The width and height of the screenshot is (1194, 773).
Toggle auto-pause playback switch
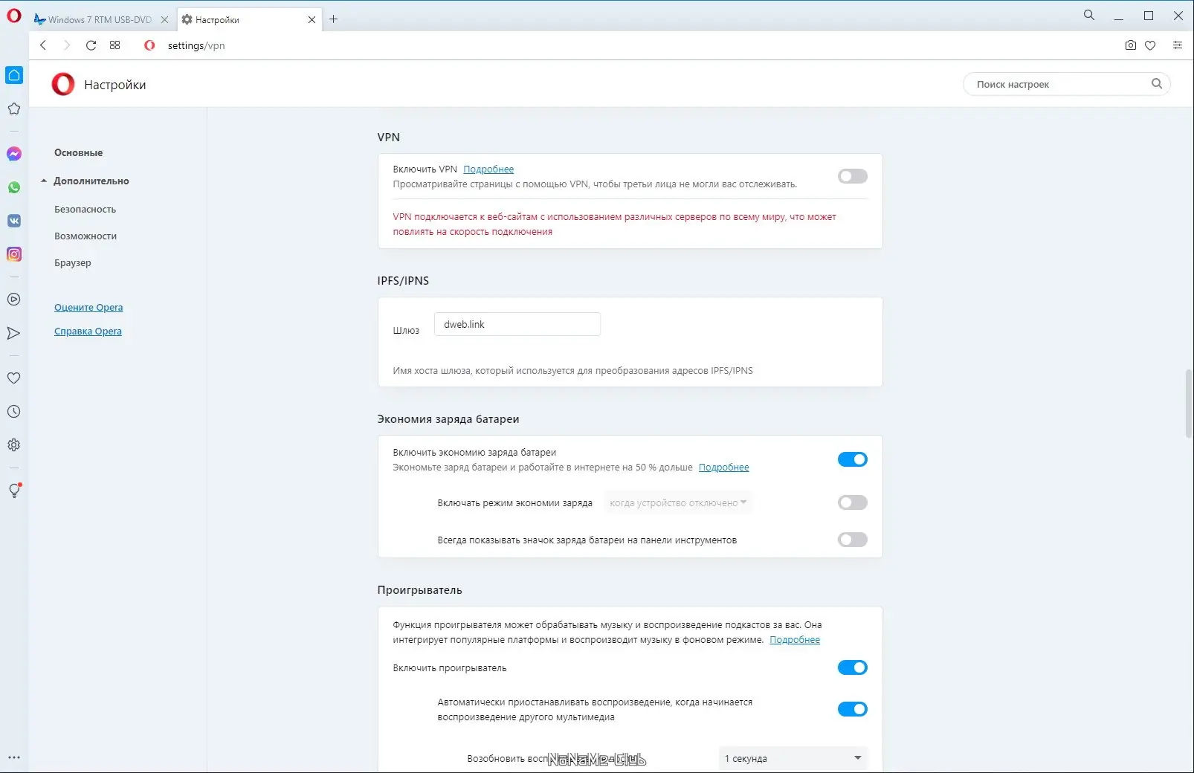click(853, 709)
